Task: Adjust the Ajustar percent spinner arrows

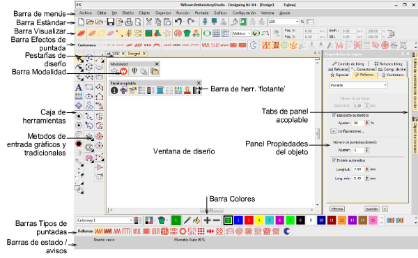Action: click(x=367, y=123)
